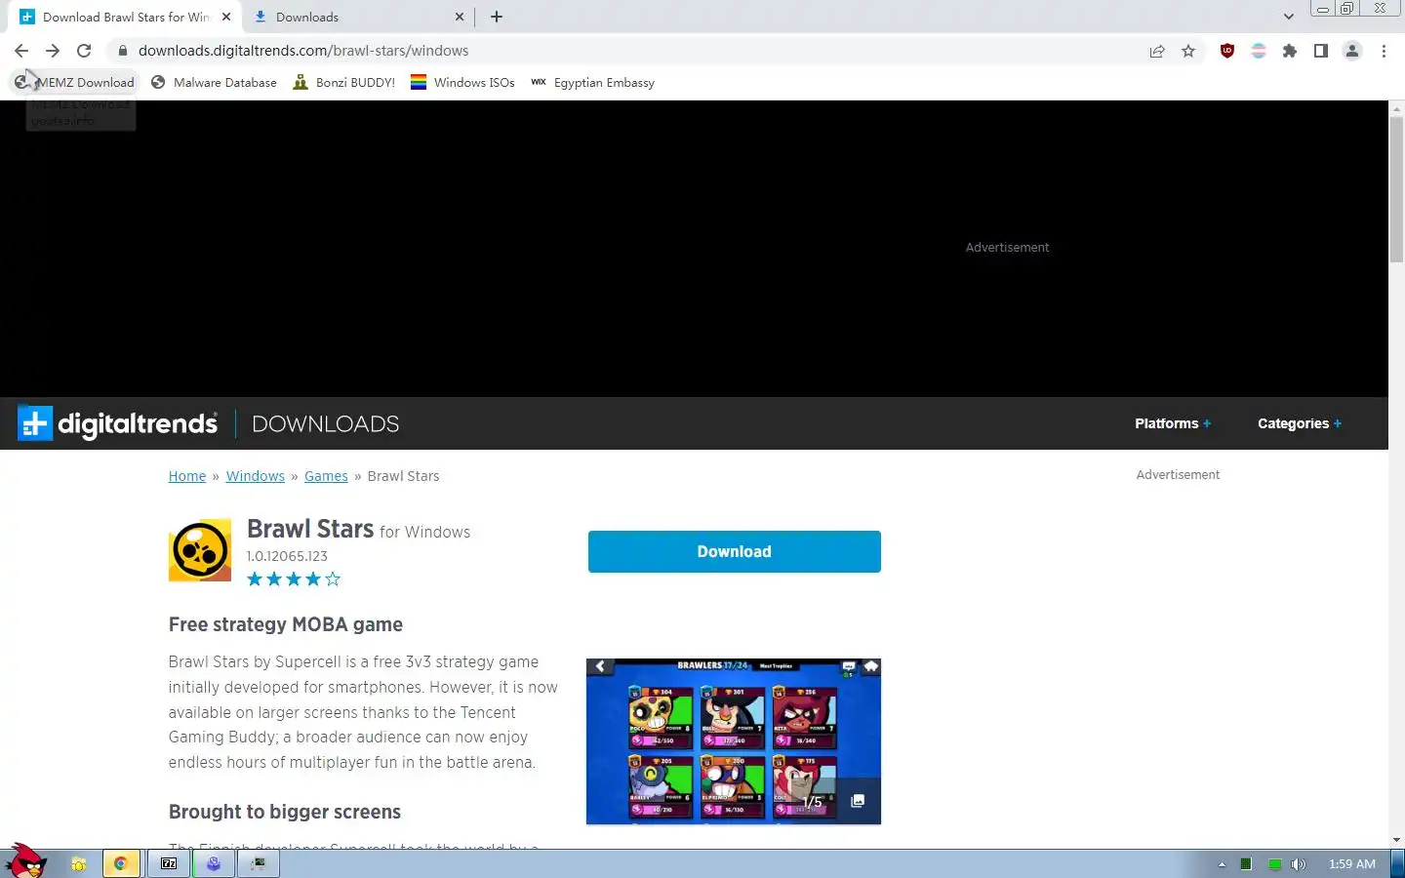
Task: Switch to the Downloads tab
Action: coord(355,17)
